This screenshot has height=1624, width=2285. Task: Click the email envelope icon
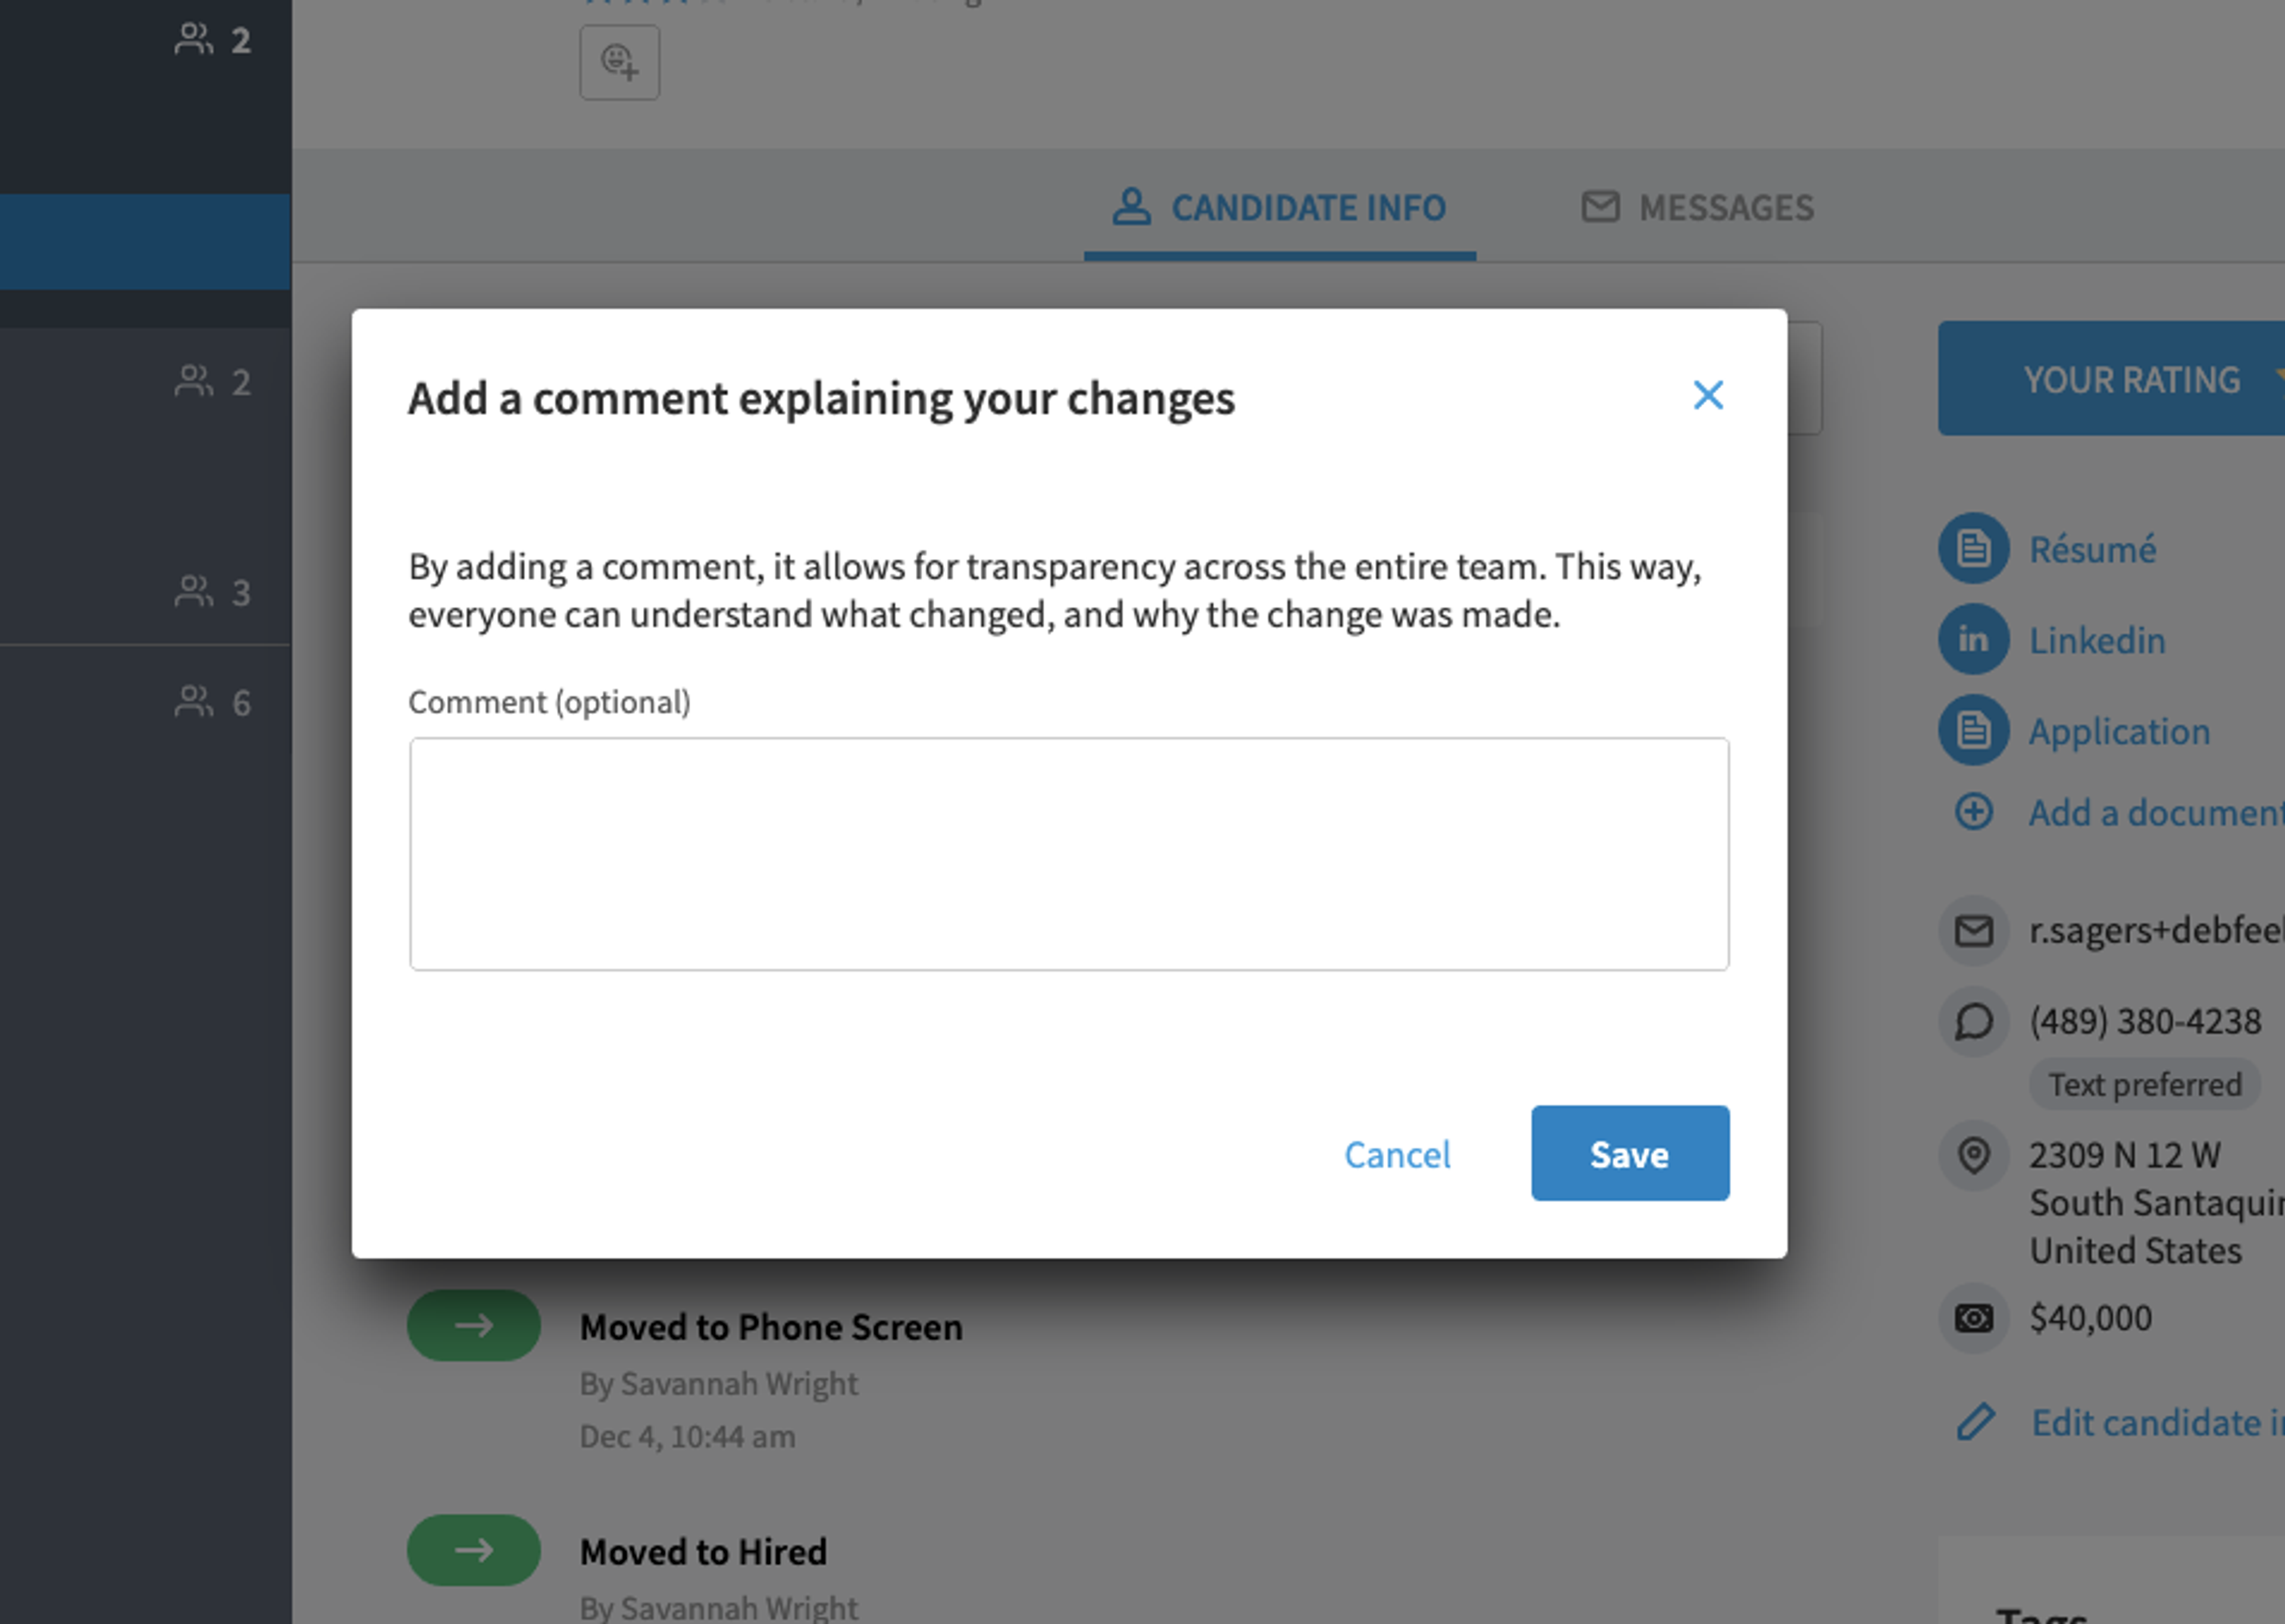tap(1973, 931)
